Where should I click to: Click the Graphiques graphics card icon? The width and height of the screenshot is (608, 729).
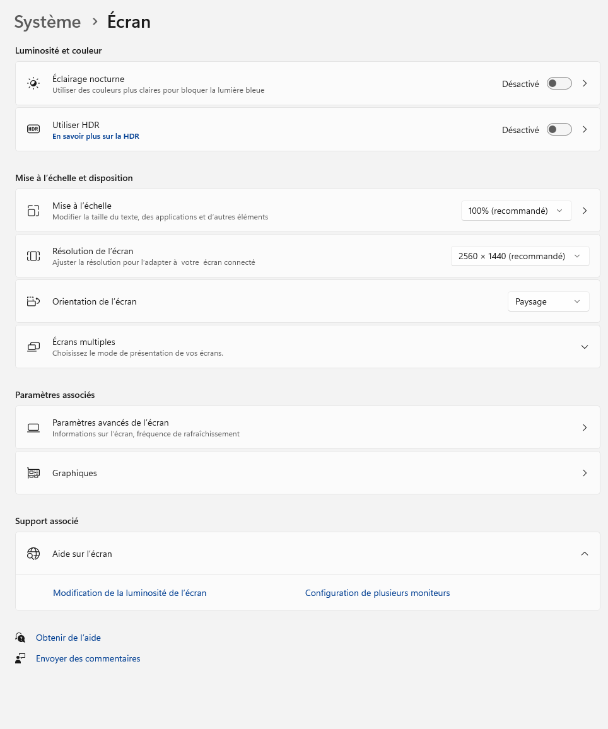[x=33, y=473]
